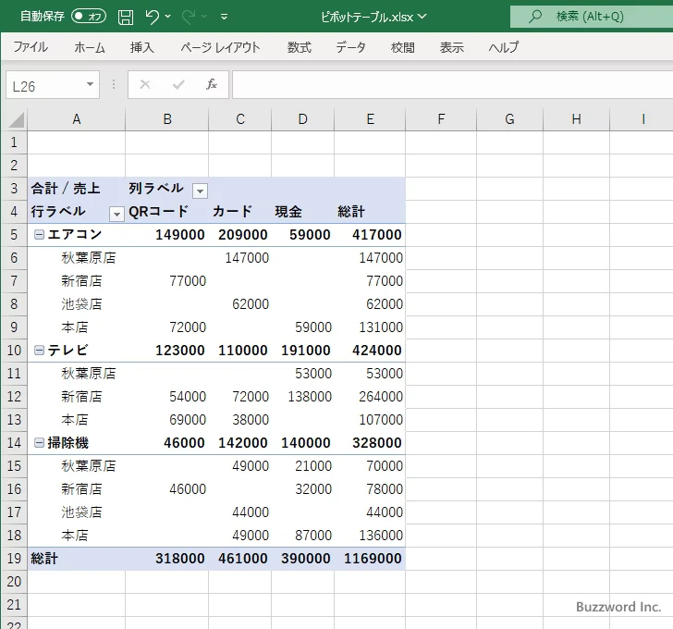Image resolution: width=673 pixels, height=629 pixels.
Task: Click inside the formula bar
Action: tap(453, 84)
